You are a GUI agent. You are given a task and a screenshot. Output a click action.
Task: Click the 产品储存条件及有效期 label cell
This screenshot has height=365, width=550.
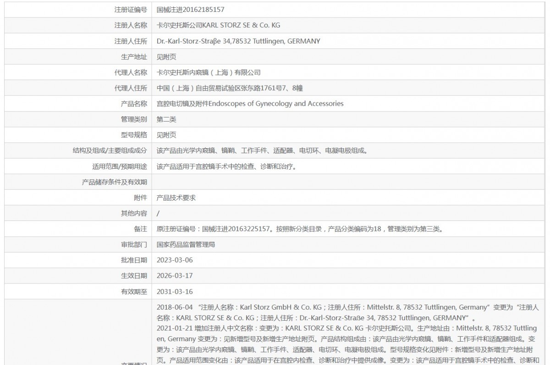point(78,182)
